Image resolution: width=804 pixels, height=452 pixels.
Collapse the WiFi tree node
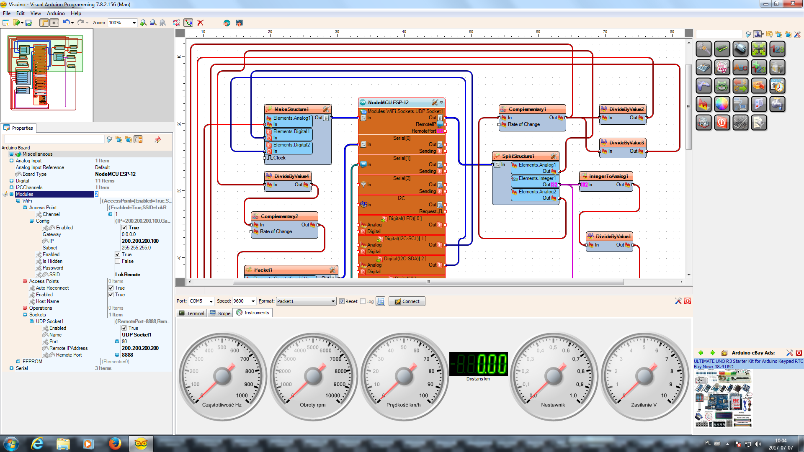tap(18, 201)
